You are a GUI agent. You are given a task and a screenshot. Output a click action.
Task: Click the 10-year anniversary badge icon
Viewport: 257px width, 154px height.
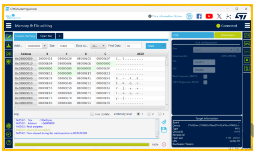point(189,16)
